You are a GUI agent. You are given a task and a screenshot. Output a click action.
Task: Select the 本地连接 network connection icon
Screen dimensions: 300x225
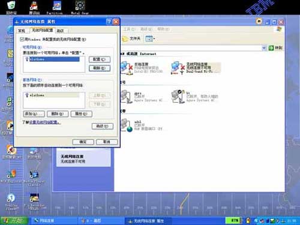(x=127, y=68)
